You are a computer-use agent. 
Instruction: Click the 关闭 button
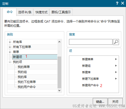pyautogui.click(x=115, y=101)
